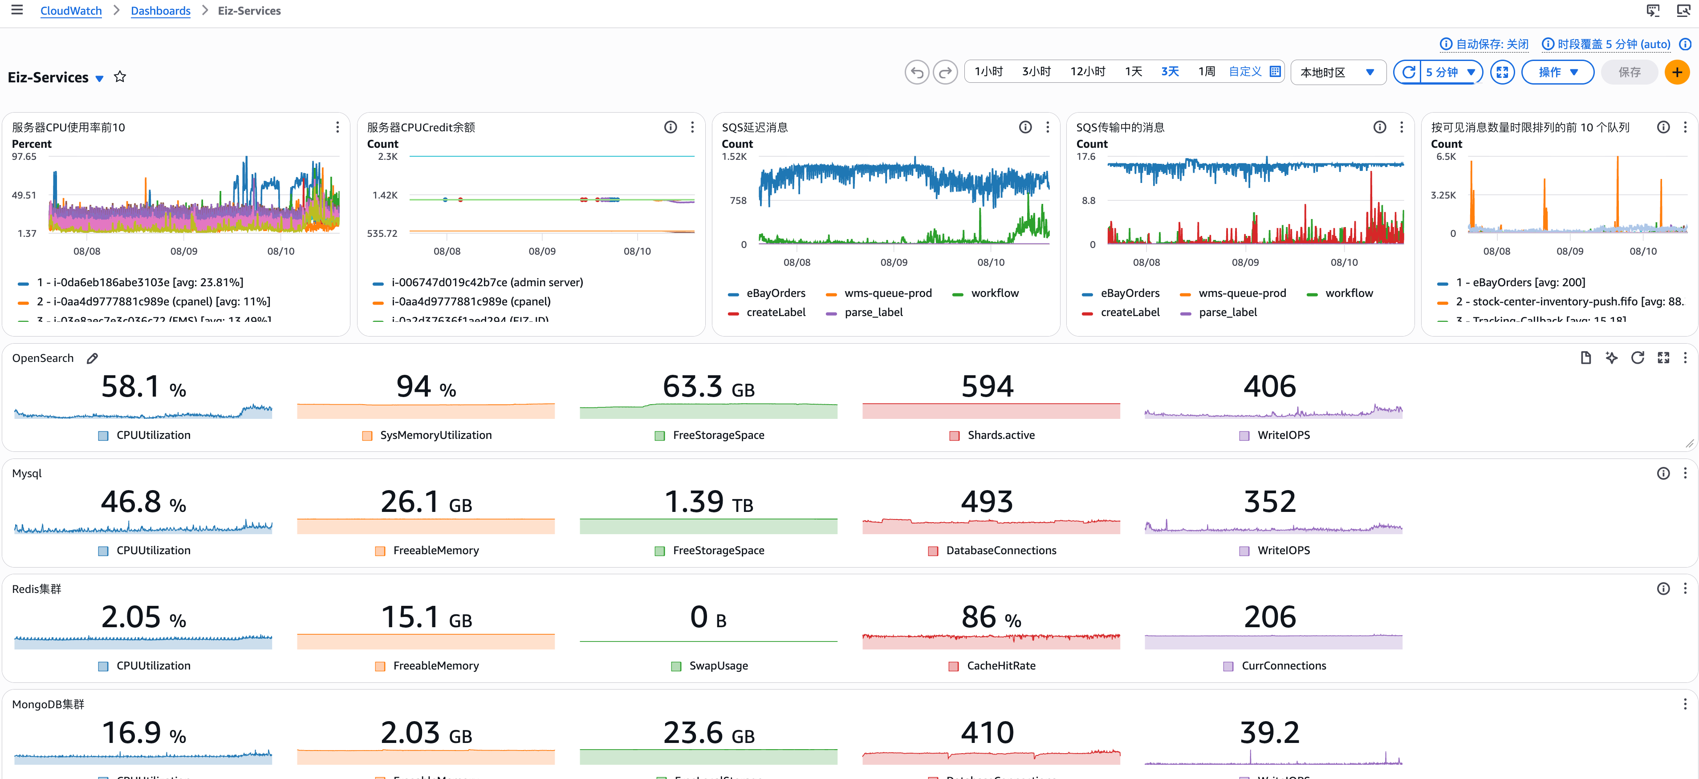Screen dimensions: 1699x779
Task: Expand the Eiz-Services dashboard switcher arrow
Action: (x=100, y=78)
